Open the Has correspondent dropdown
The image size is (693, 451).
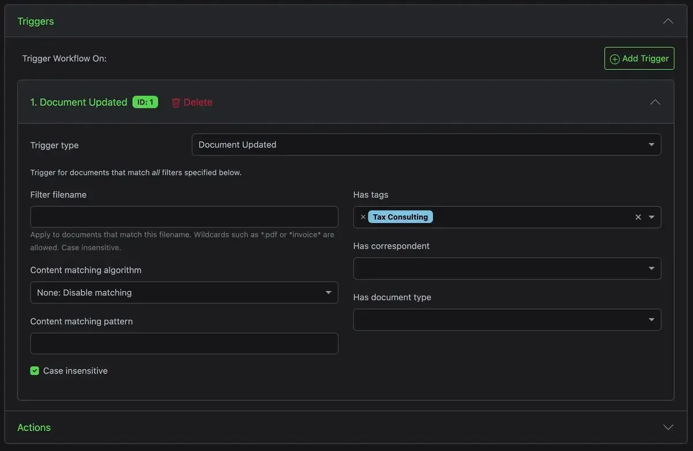coord(507,268)
